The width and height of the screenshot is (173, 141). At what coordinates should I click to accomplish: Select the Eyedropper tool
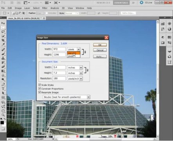pyautogui.click(x=3, y=45)
